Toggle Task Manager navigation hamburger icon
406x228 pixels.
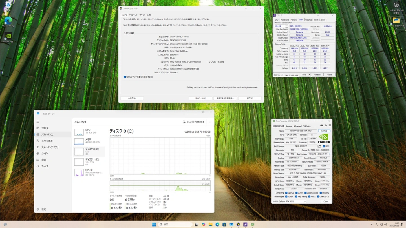coord(38,122)
